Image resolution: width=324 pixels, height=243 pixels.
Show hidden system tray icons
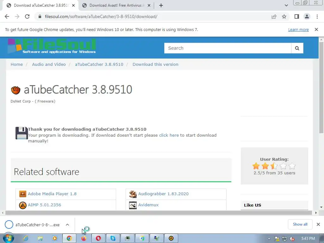coord(269,239)
